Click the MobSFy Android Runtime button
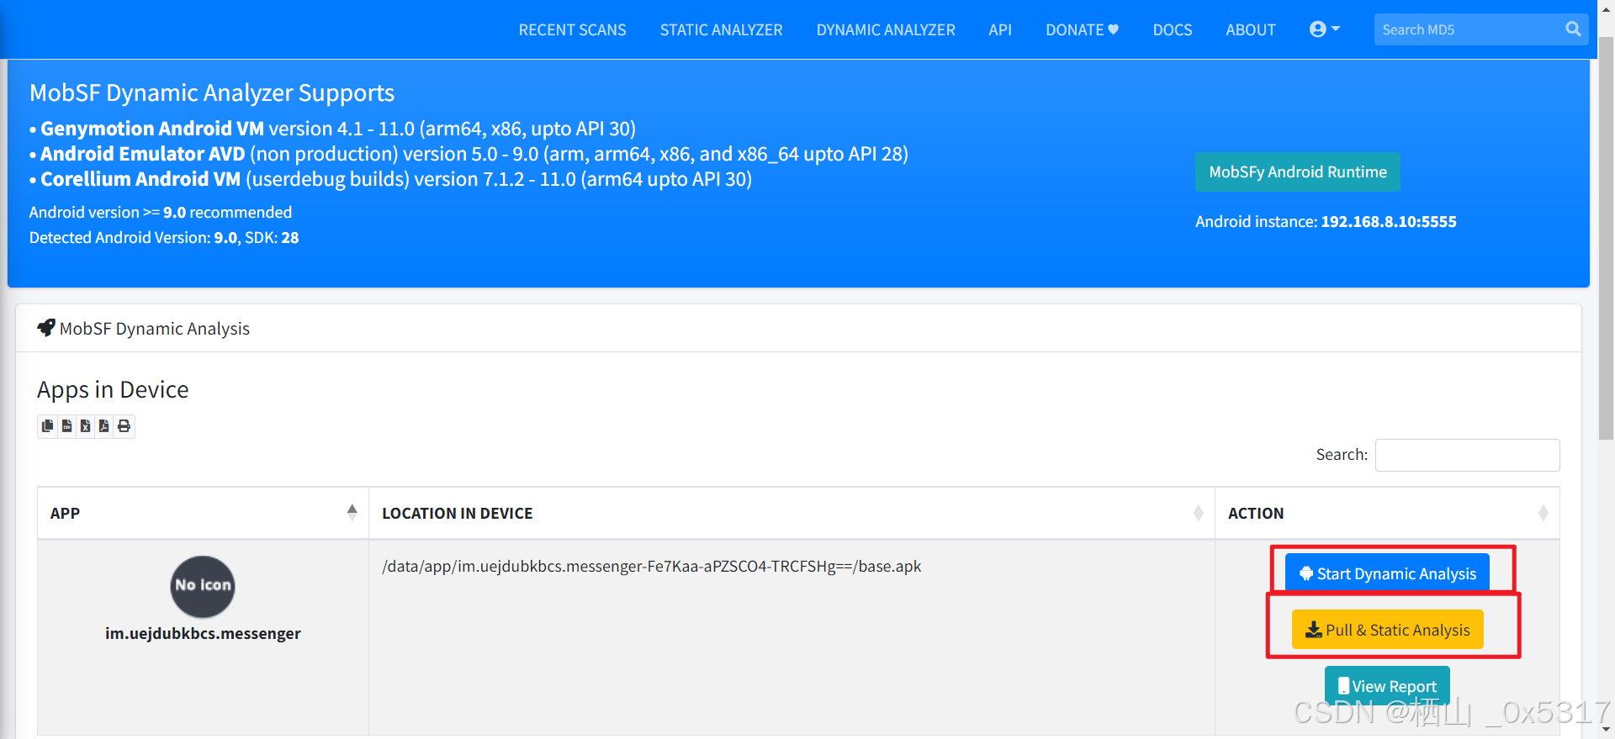This screenshot has height=739, width=1615. click(1298, 172)
